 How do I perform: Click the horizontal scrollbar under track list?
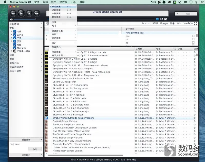[85, 155]
